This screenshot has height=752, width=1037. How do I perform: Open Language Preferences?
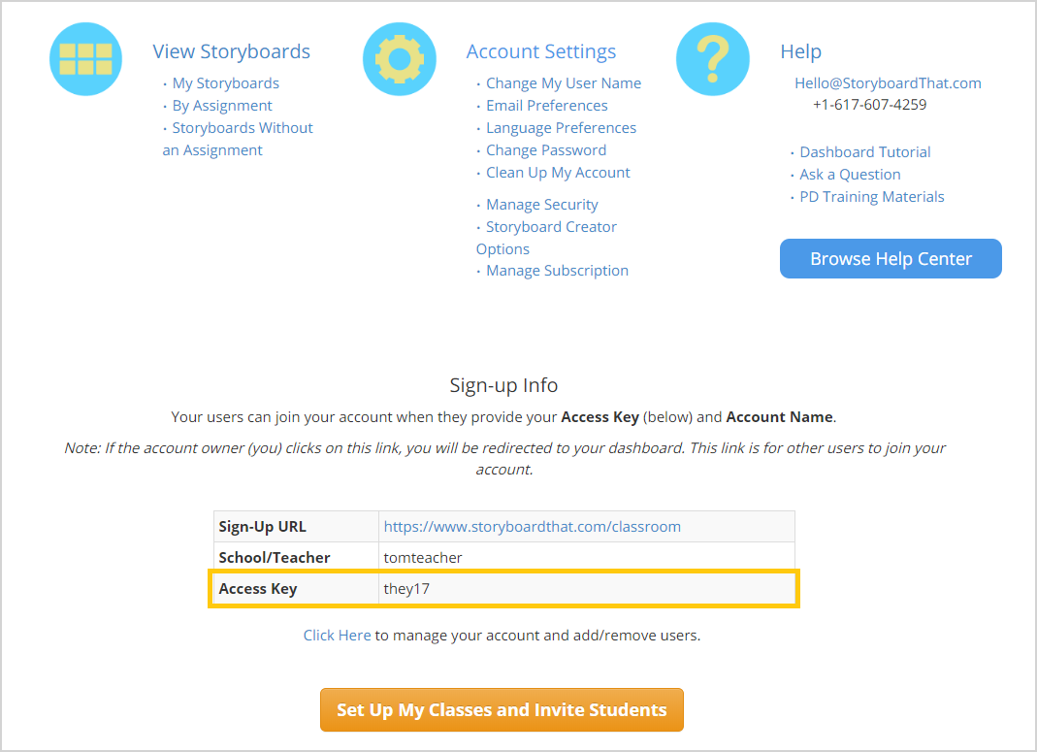(x=561, y=128)
